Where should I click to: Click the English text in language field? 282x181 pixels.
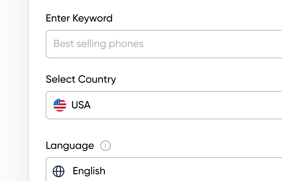point(89,171)
